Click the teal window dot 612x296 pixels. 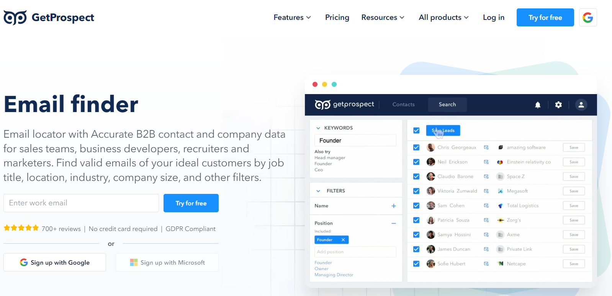[334, 84]
